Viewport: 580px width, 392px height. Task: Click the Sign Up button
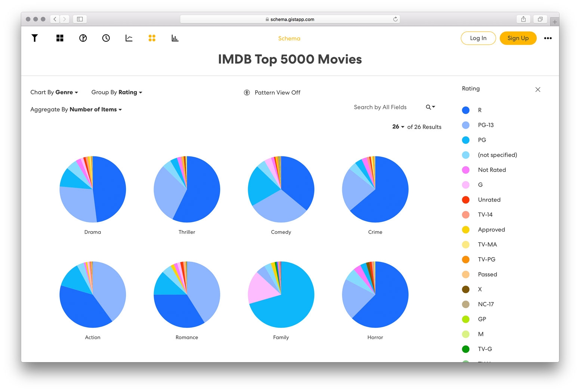coord(518,38)
